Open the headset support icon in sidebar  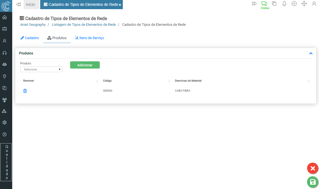[4, 53]
